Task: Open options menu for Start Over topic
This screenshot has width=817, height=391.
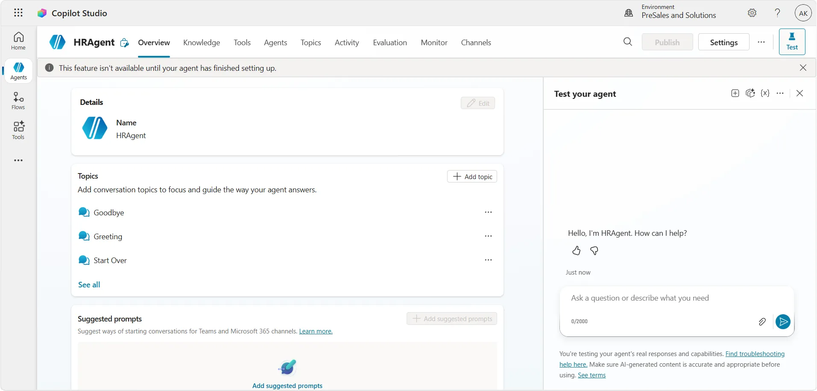Action: pos(488,260)
